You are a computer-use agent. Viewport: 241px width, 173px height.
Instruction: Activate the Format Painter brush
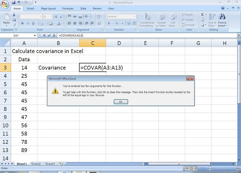coord(14,25)
